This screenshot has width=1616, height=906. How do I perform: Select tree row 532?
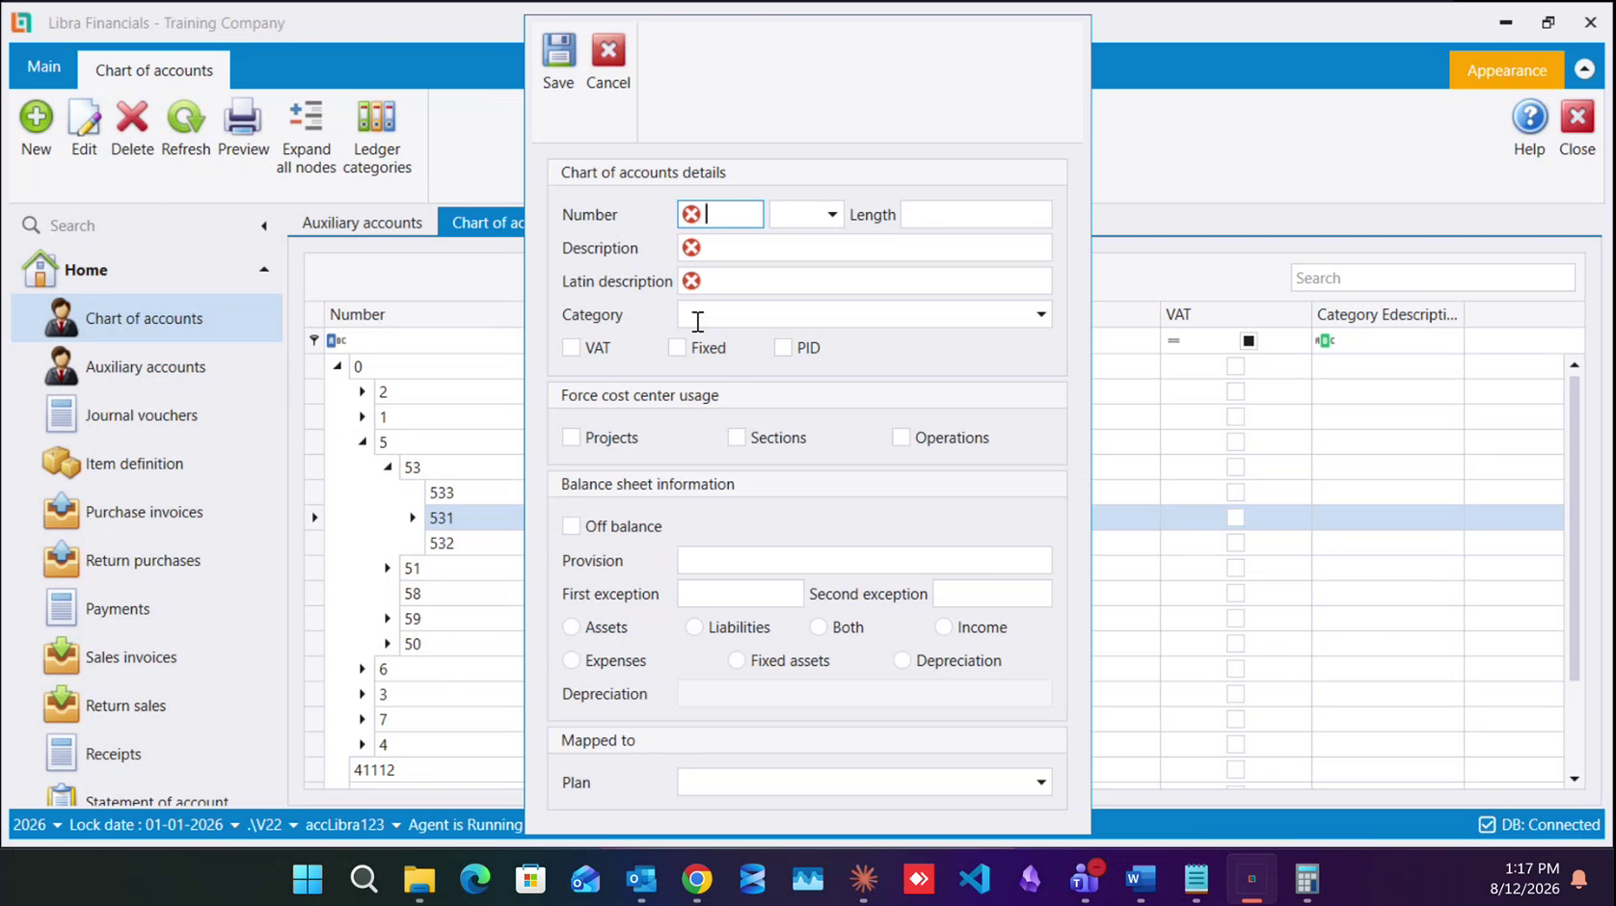[442, 544]
